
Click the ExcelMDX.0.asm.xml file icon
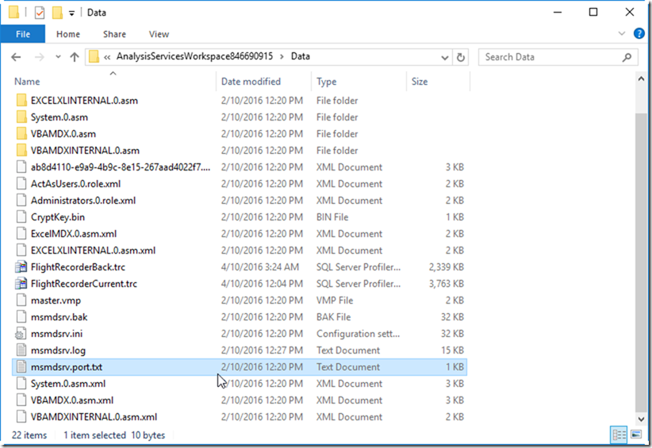click(21, 233)
